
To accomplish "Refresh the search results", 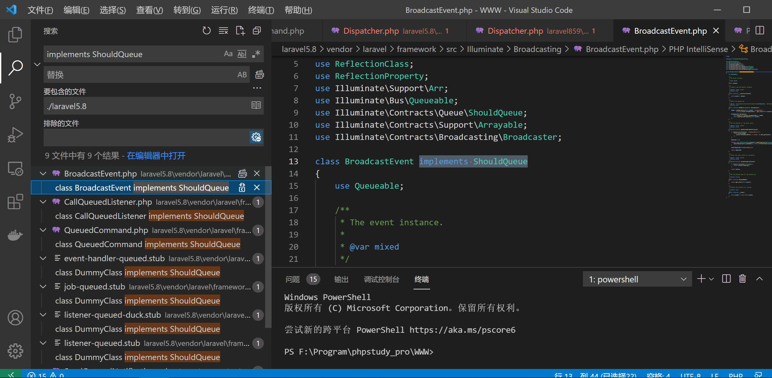I will (x=206, y=31).
